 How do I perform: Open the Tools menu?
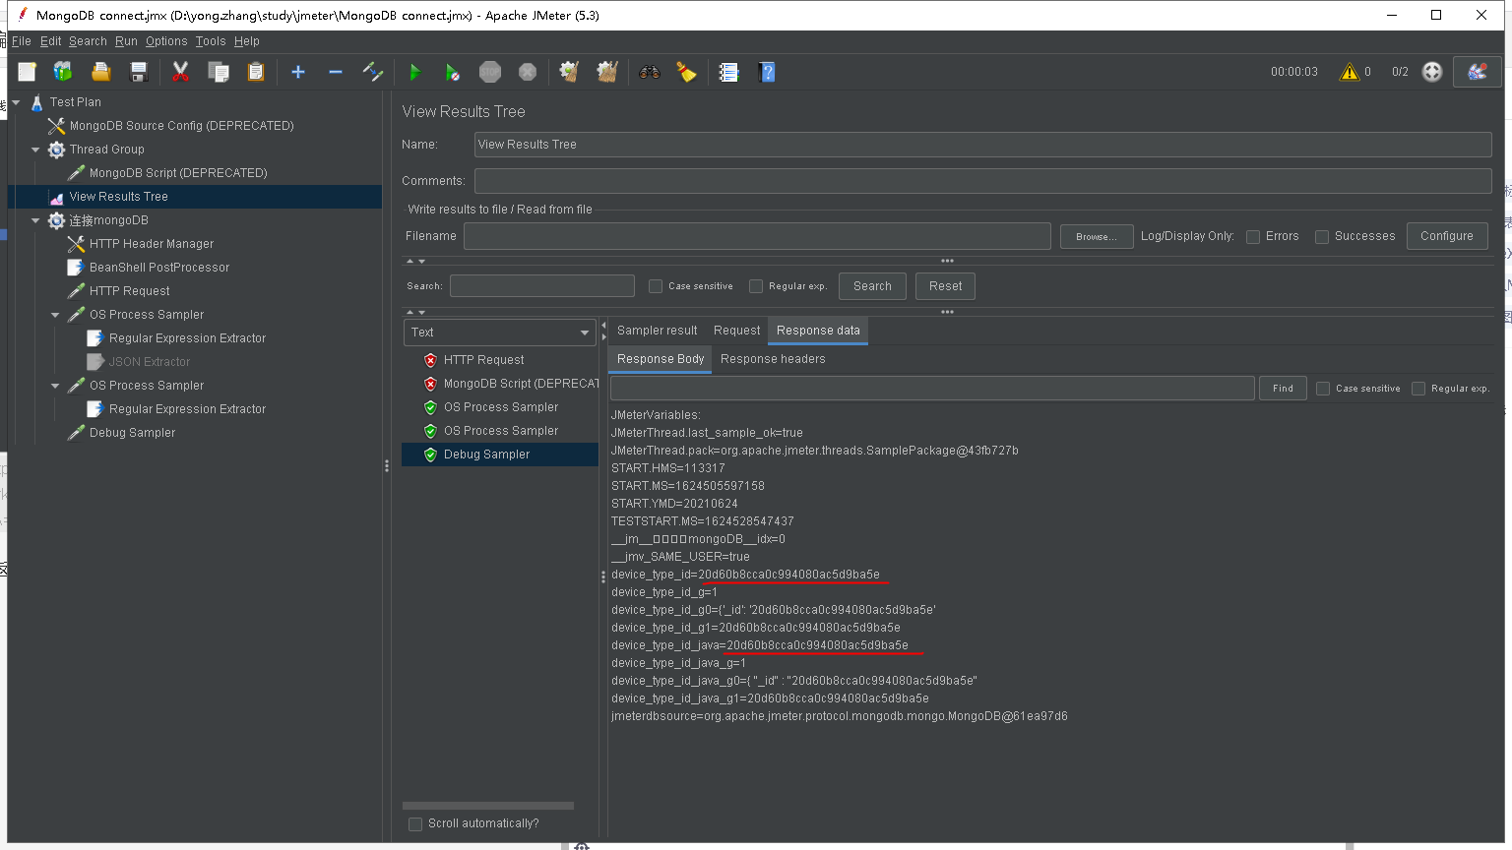click(211, 41)
